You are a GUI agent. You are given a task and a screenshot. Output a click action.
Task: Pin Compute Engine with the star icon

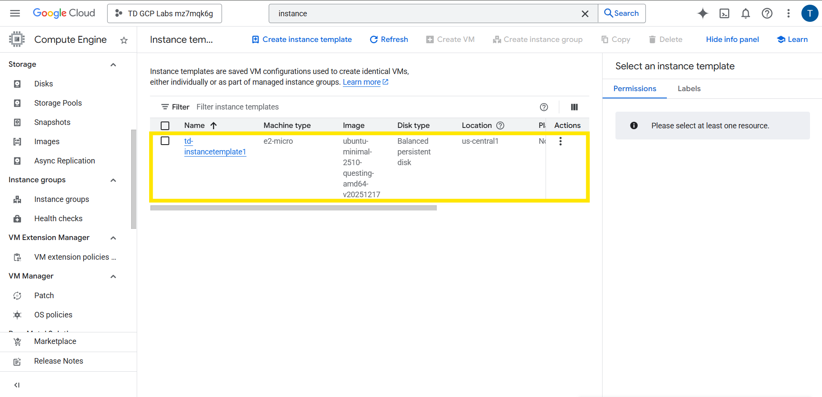click(x=124, y=40)
